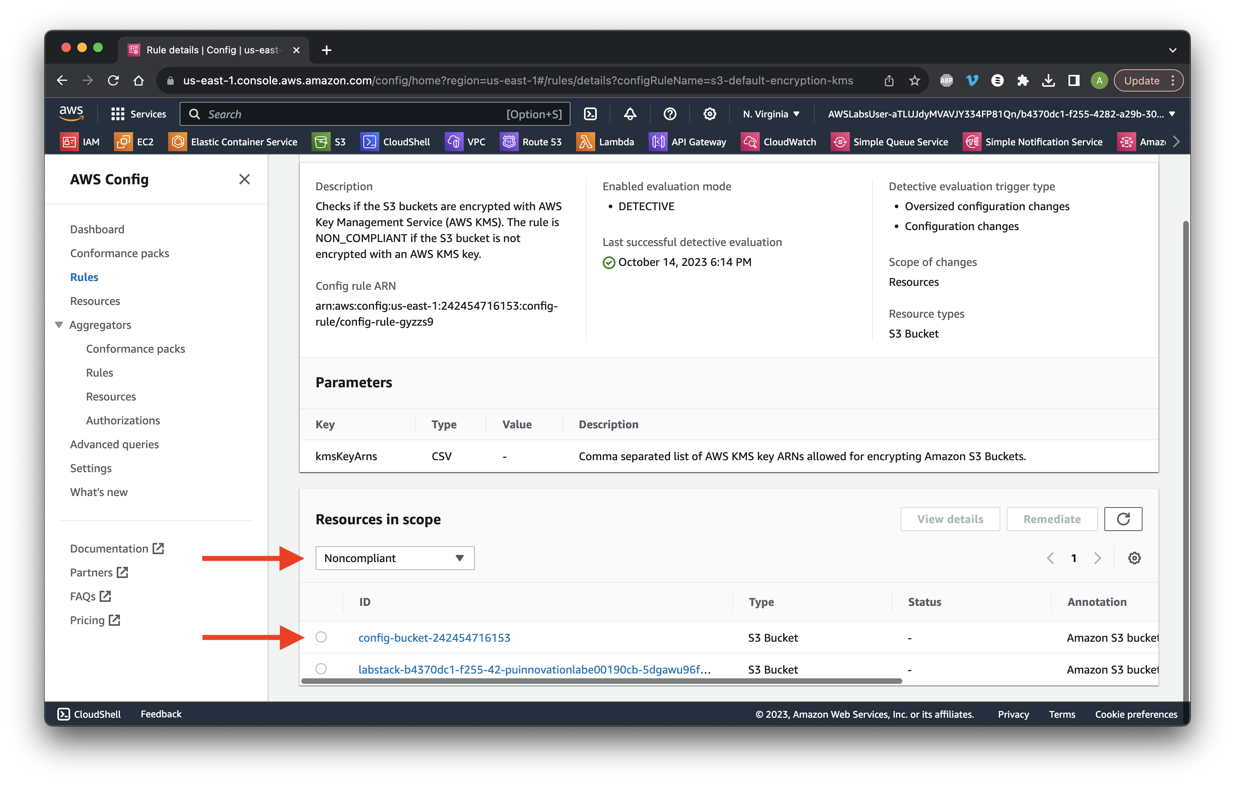
Task: Show more favorites with right chevron
Action: [1176, 142]
